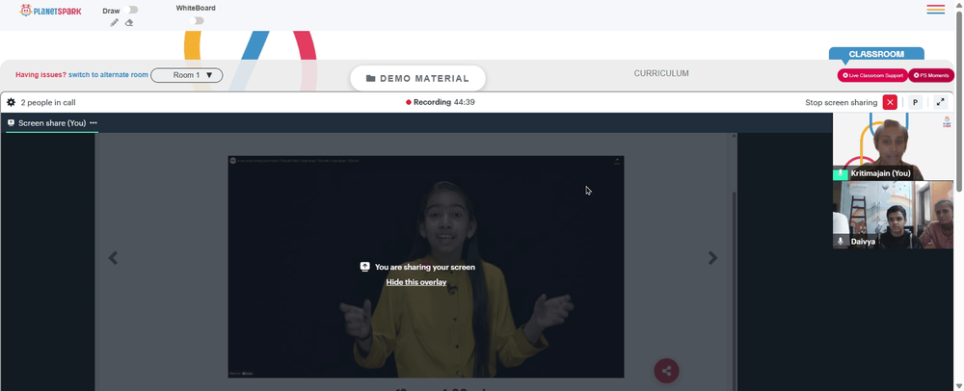Viewport: 964px width, 391px height.
Task: Open the hamburger menu
Action: click(936, 10)
